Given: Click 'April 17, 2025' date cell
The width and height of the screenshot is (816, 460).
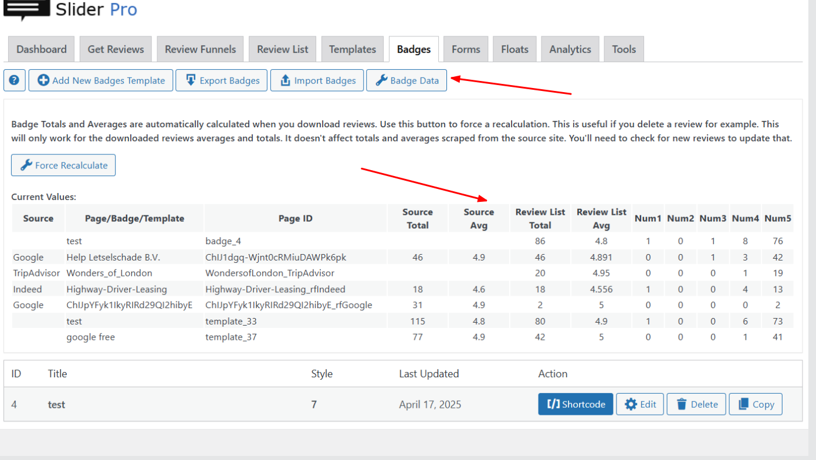Looking at the screenshot, I should click(x=430, y=404).
